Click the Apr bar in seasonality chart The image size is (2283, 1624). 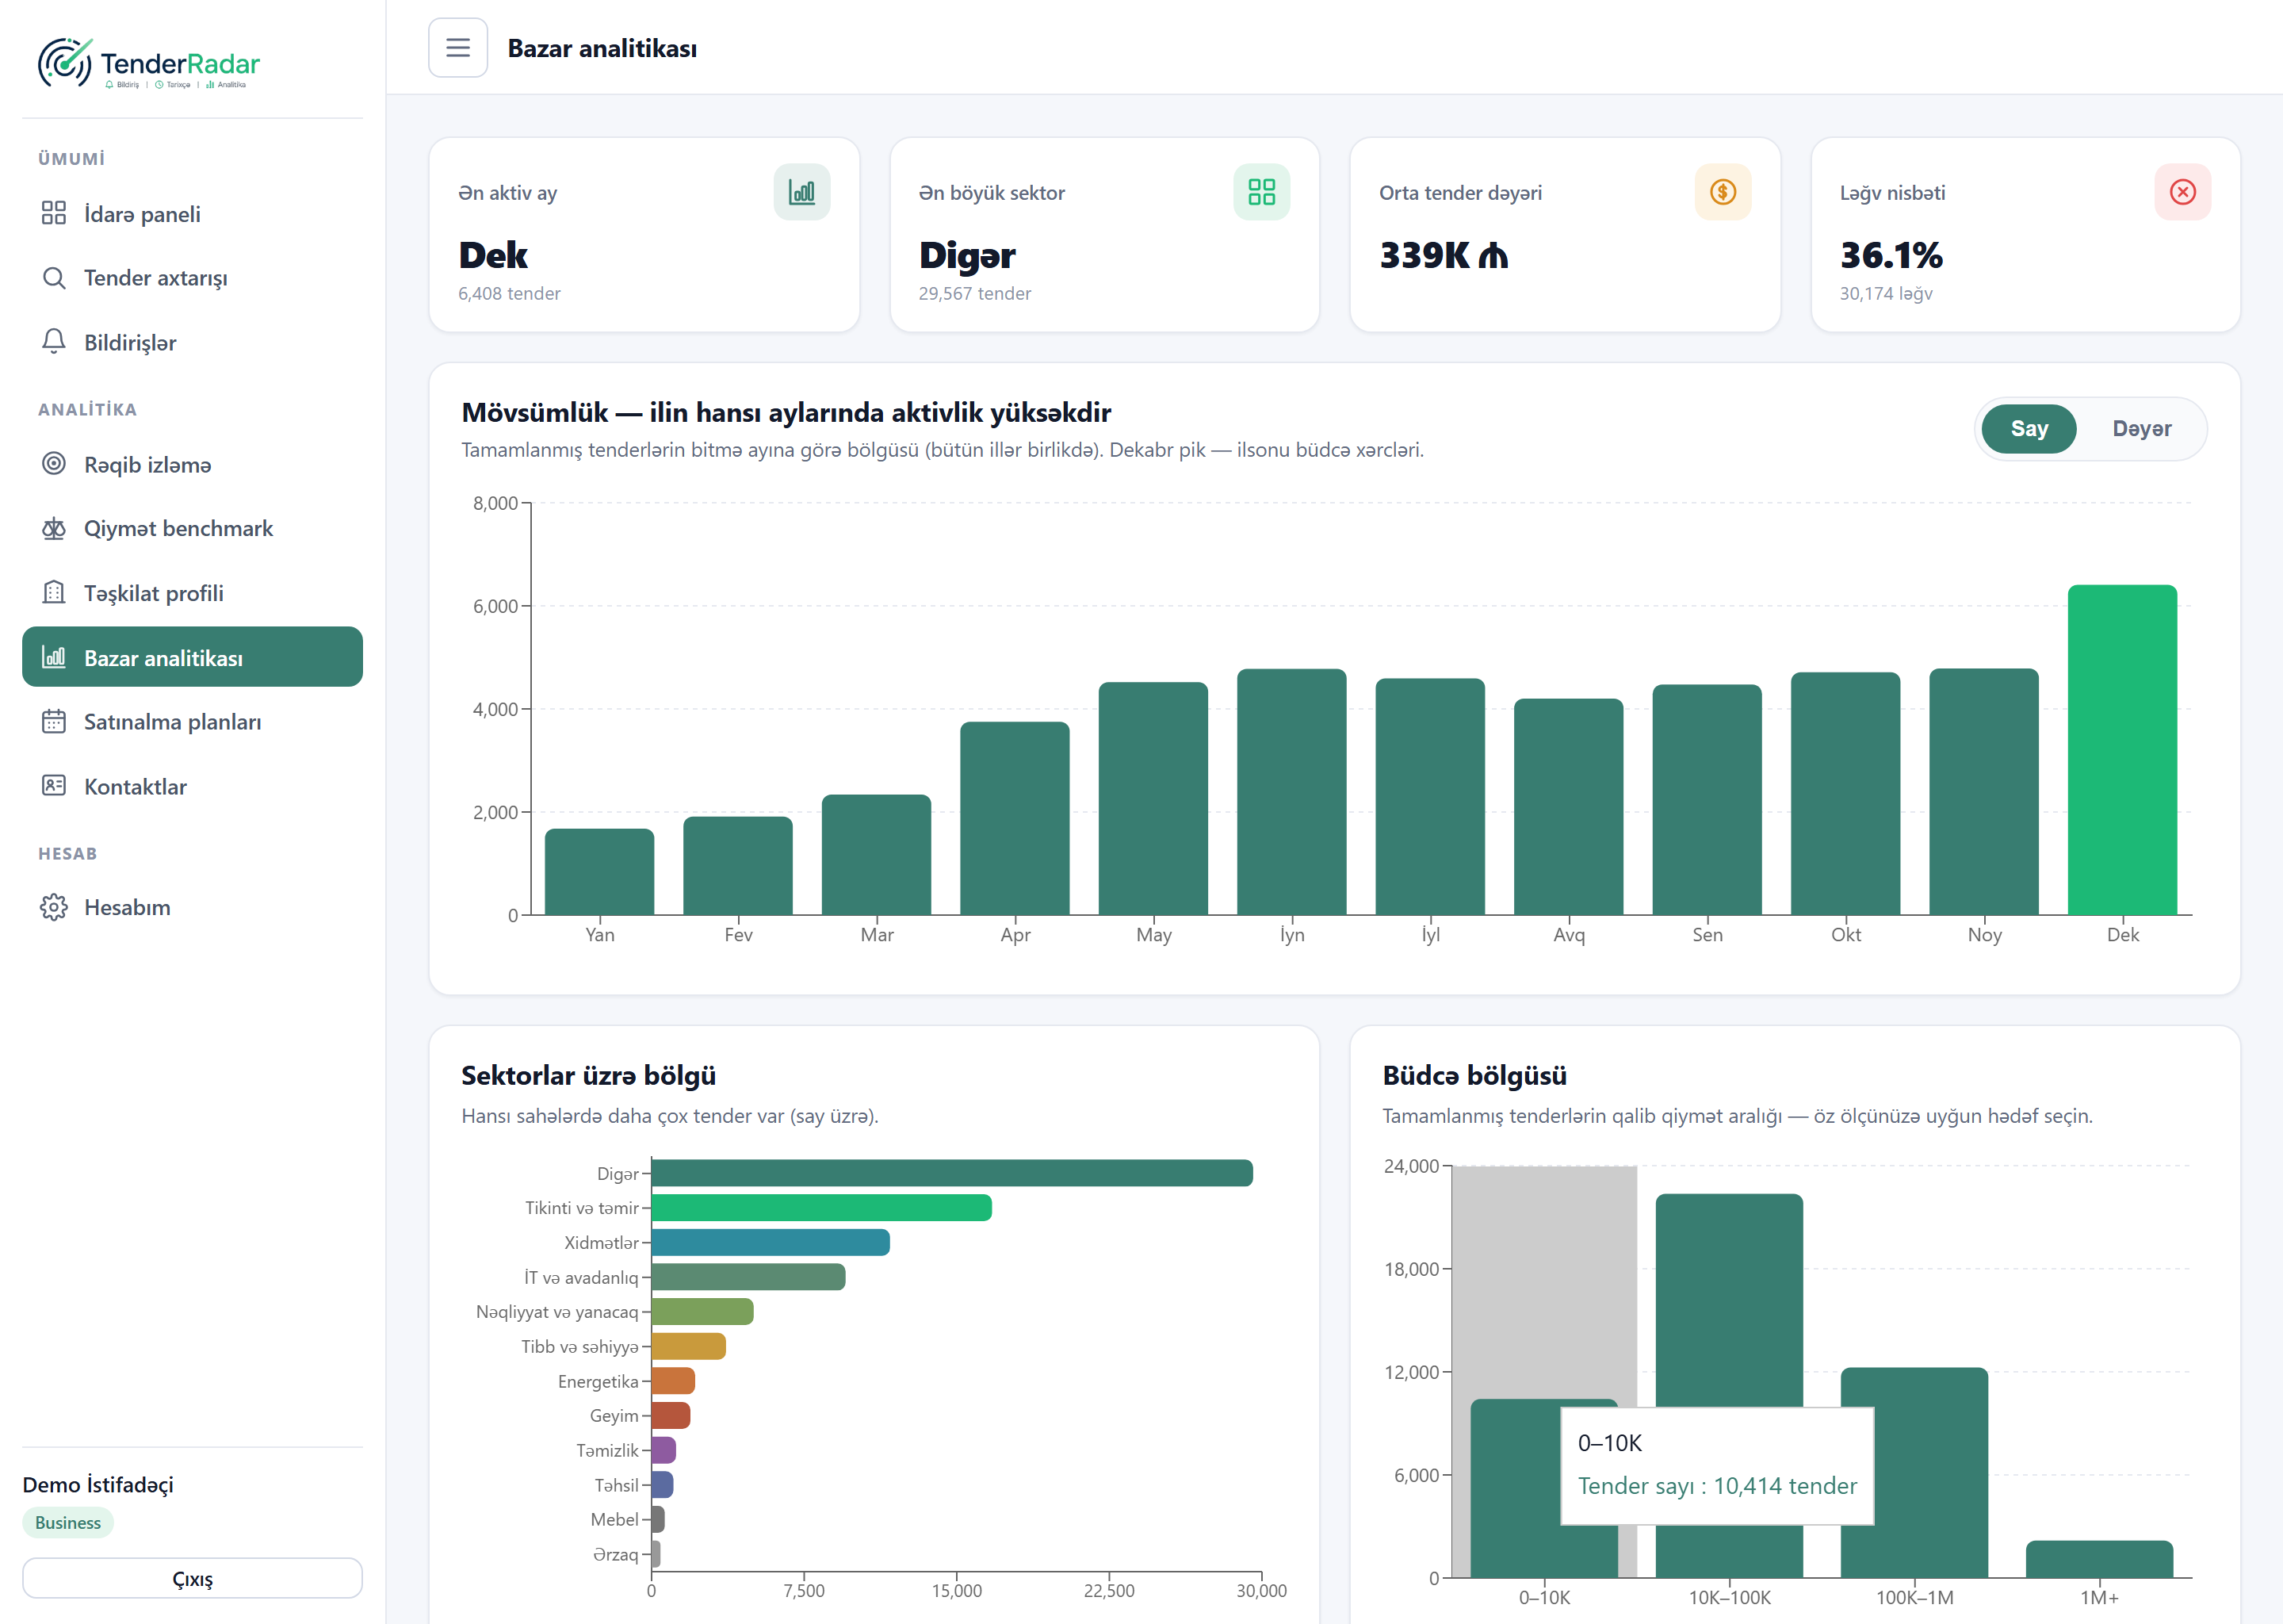pyautogui.click(x=1015, y=818)
